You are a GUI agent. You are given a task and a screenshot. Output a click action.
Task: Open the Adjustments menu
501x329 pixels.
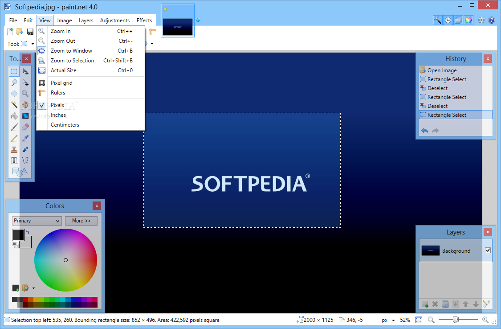(x=115, y=21)
